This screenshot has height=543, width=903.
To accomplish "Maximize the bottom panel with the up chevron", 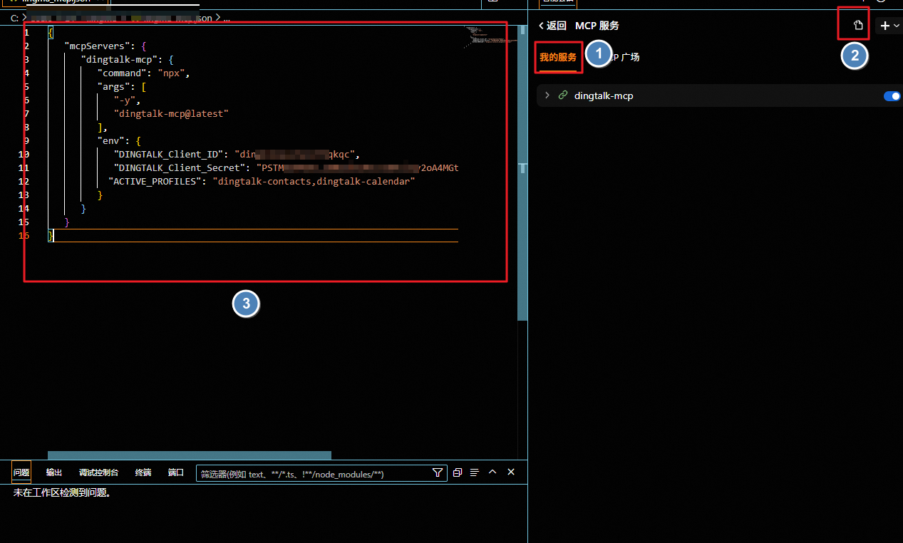I will pyautogui.click(x=492, y=472).
